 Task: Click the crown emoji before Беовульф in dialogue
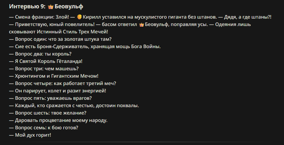pyautogui.click(x=141, y=24)
